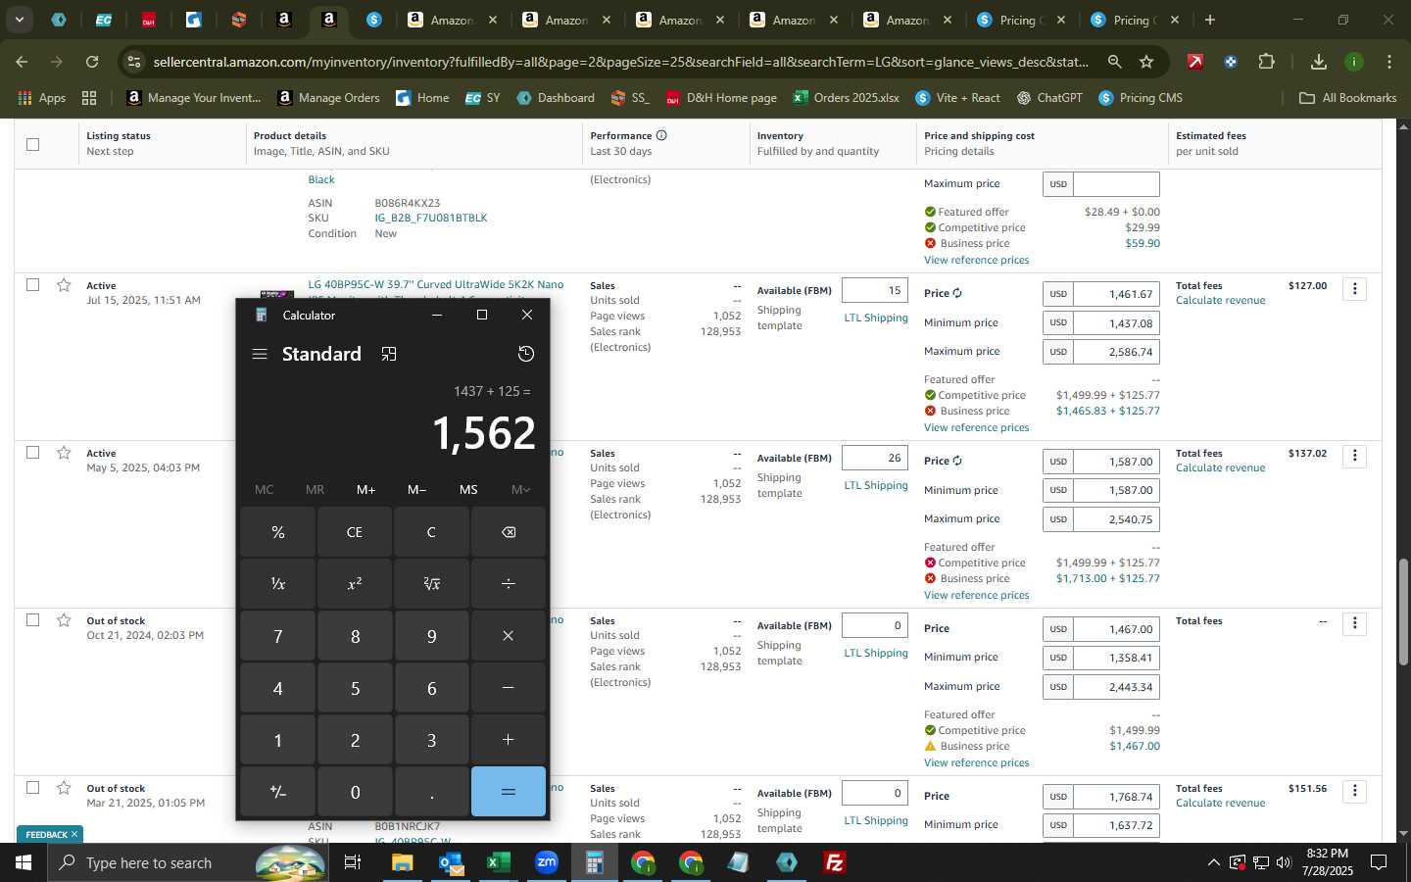The image size is (1411, 882).
Task: Expand the Calculator memory list dropdown
Action: (x=520, y=489)
